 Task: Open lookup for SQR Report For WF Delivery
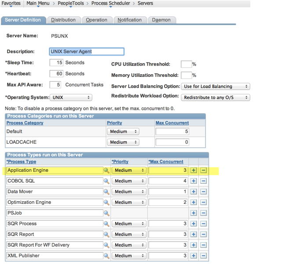pos(106,245)
